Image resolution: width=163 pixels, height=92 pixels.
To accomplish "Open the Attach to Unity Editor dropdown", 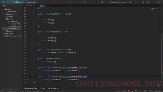I will (118, 2).
